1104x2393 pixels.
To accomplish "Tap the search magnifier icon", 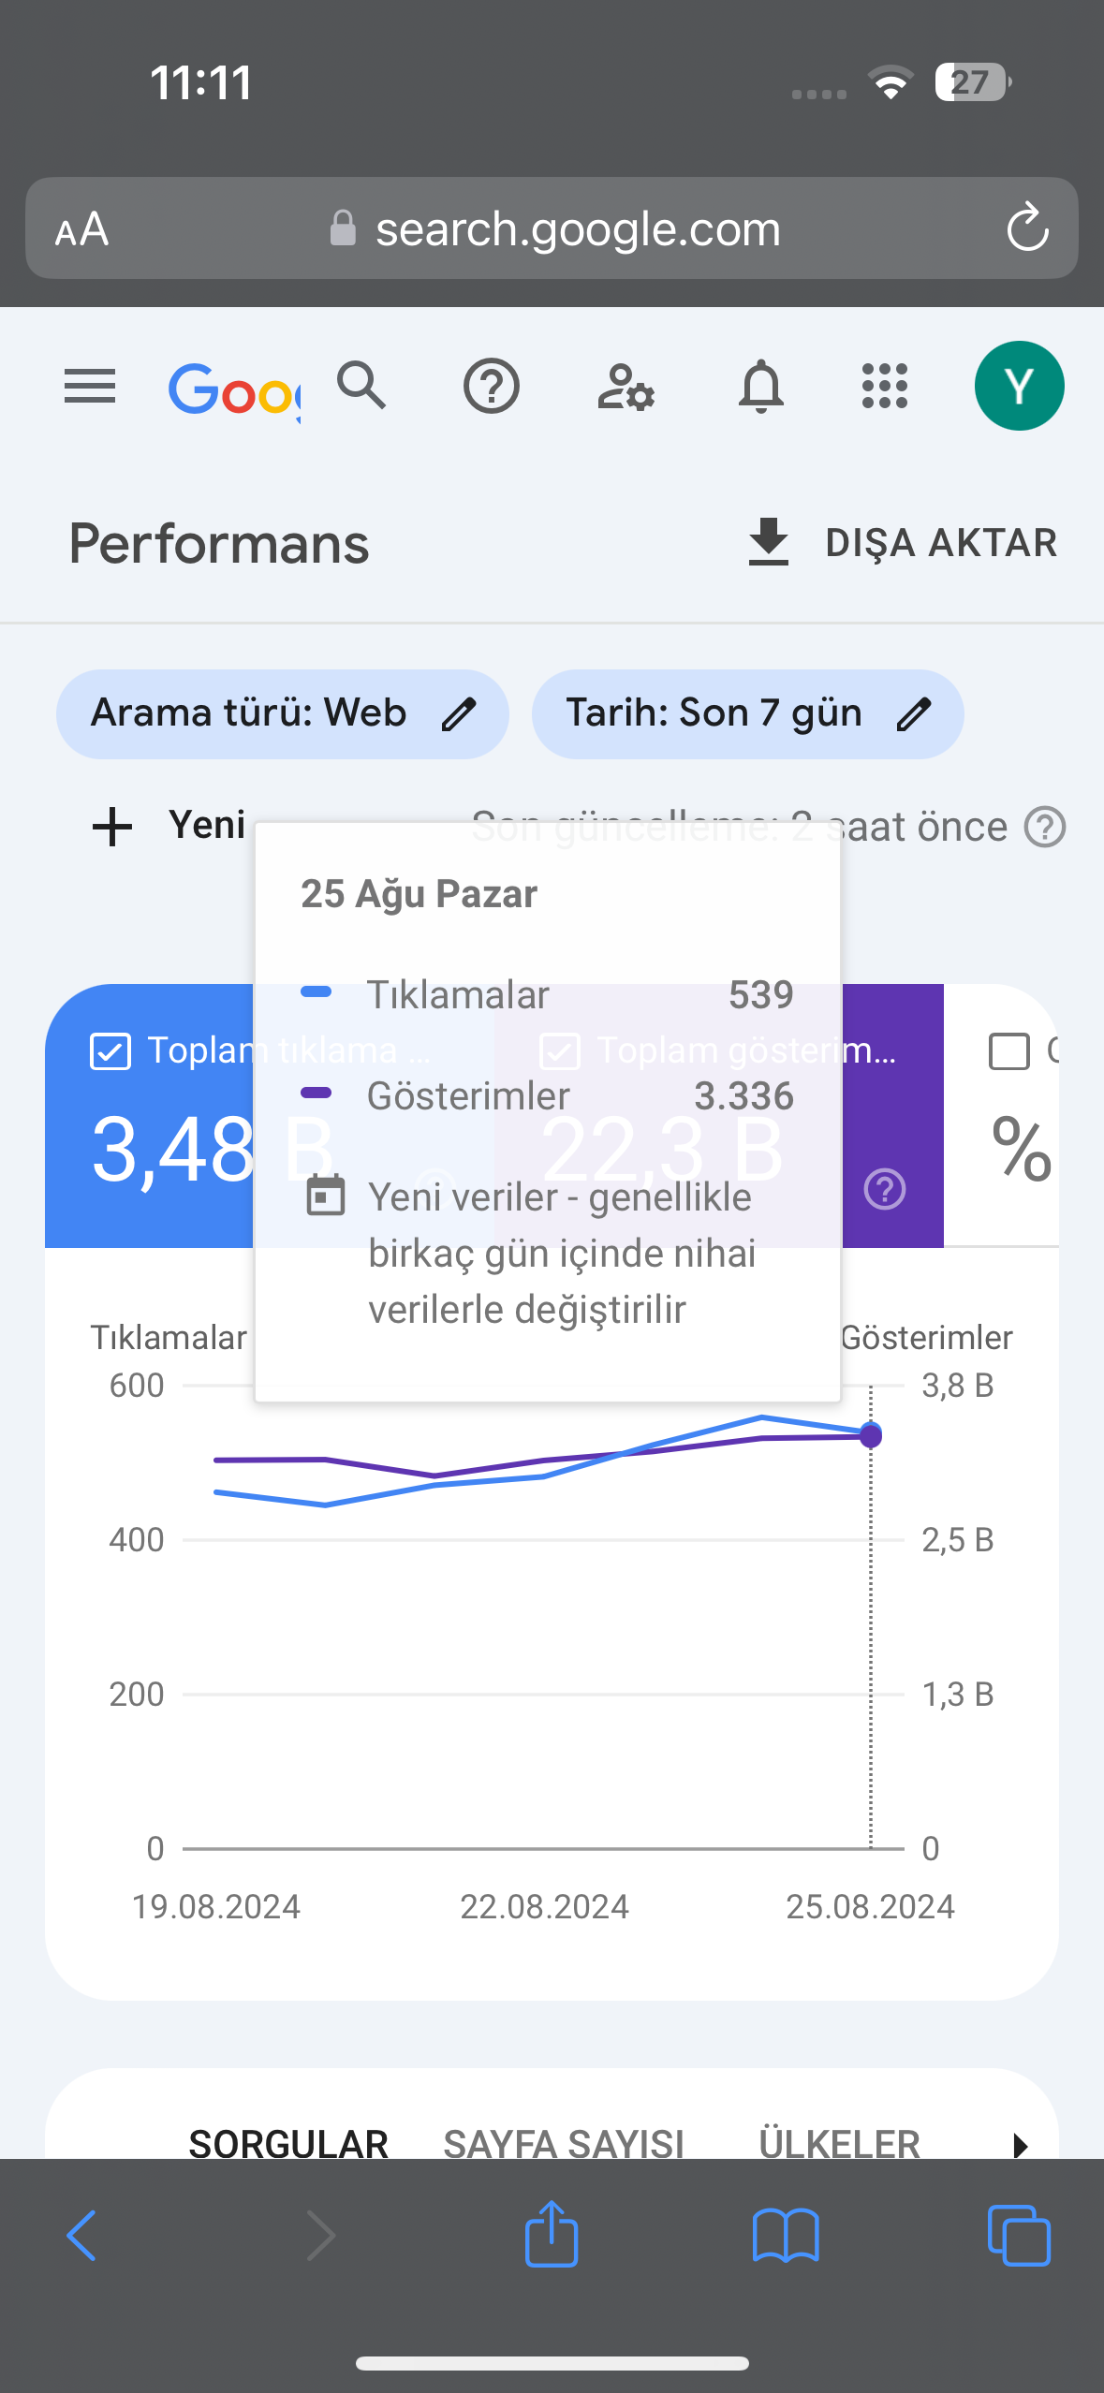I will [361, 385].
